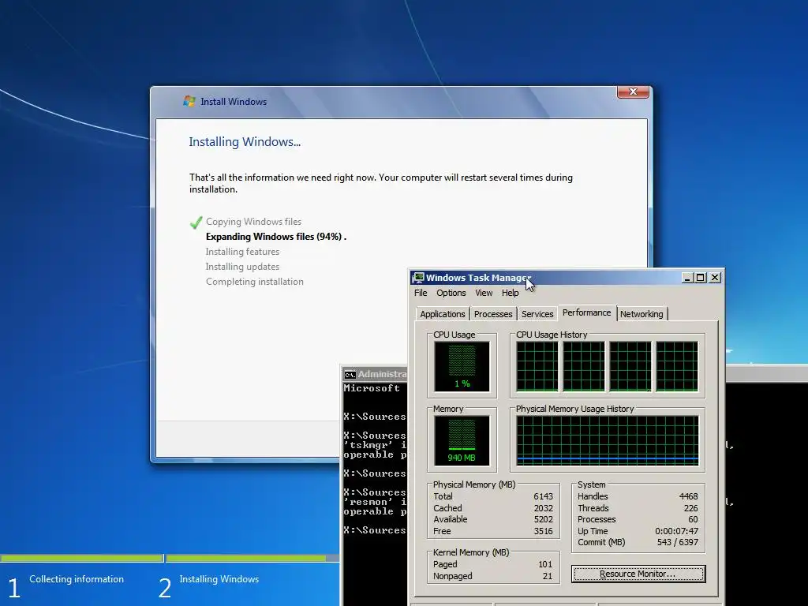This screenshot has height=606, width=808.
Task: Click the second CPU Usage History graph
Action: click(584, 366)
